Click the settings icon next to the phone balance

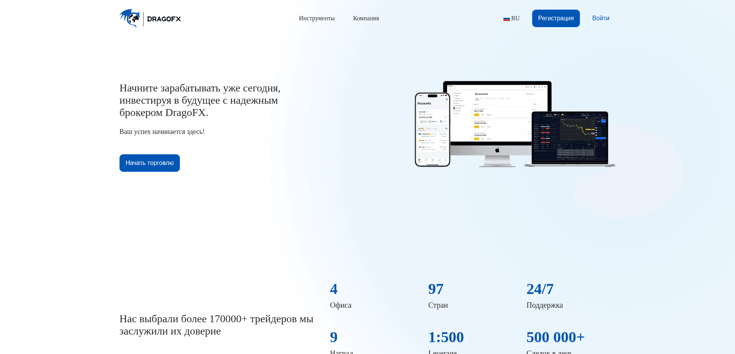coord(445,117)
